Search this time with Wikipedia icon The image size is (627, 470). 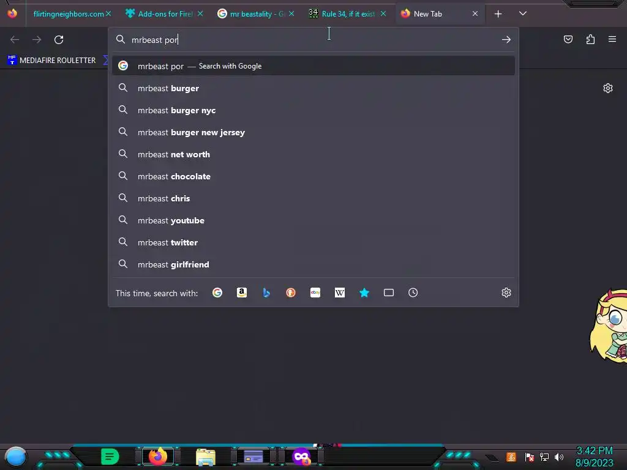[x=339, y=293]
